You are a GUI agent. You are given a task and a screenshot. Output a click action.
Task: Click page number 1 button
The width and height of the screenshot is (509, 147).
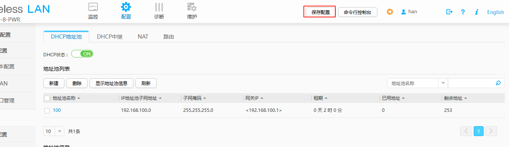coord(479,131)
